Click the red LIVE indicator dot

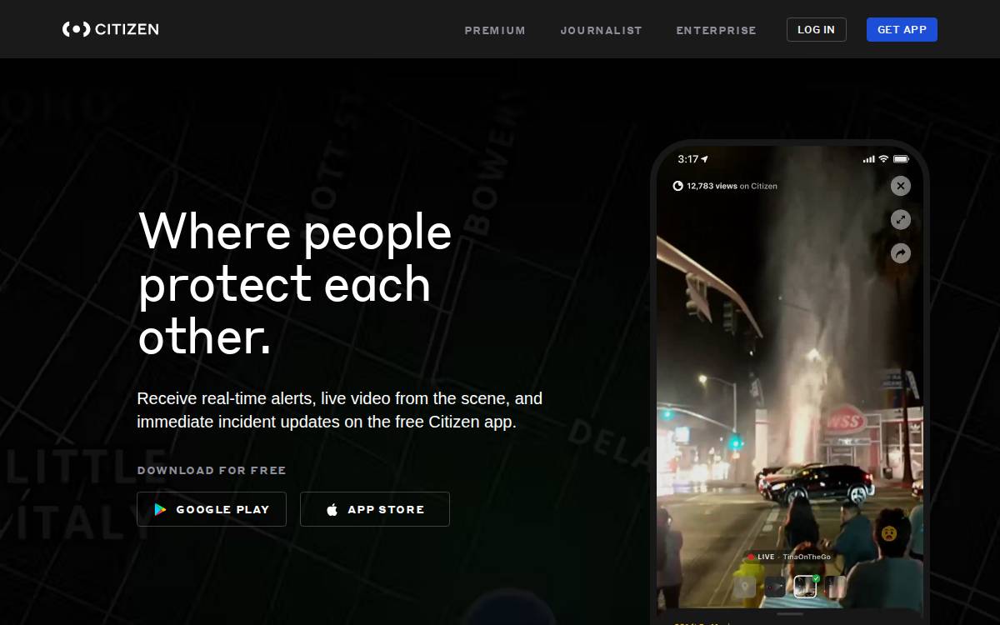(751, 557)
